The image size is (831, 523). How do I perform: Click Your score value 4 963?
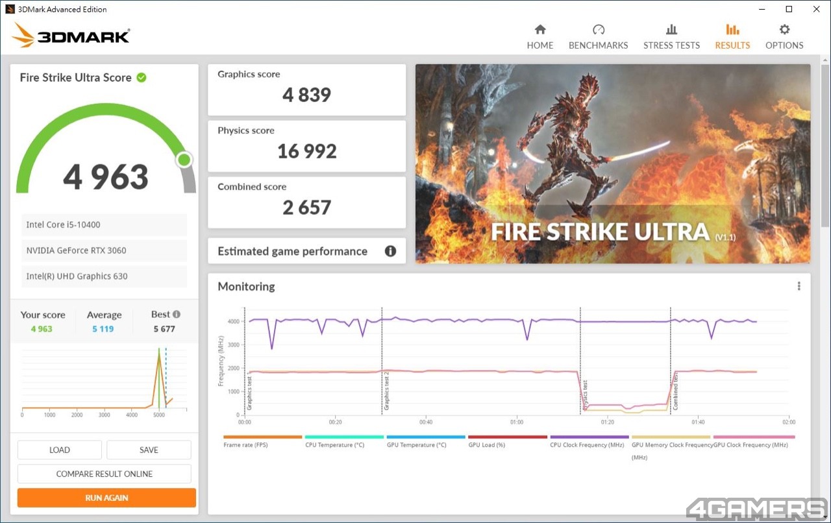[42, 329]
